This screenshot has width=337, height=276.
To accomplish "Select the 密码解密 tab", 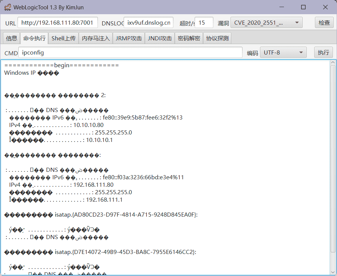I will [x=189, y=38].
